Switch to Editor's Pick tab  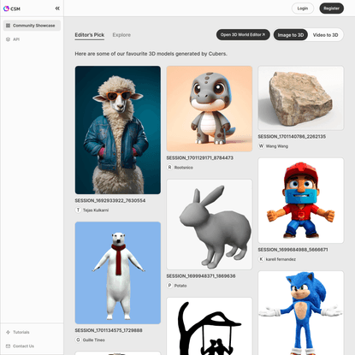(90, 35)
